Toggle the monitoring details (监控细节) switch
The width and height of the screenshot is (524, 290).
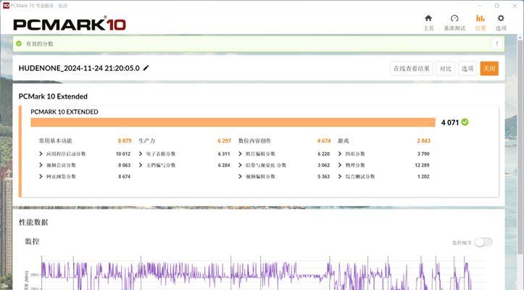tap(483, 242)
